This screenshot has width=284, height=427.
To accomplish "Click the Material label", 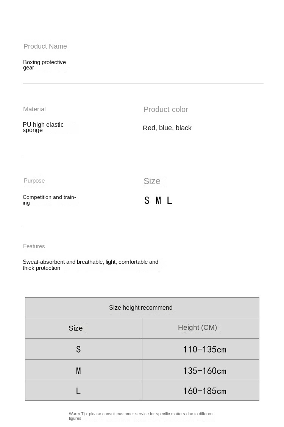I will tap(34, 109).
